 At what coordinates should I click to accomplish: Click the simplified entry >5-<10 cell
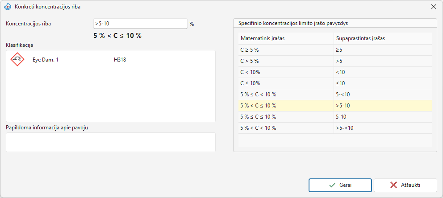pyautogui.click(x=383, y=128)
